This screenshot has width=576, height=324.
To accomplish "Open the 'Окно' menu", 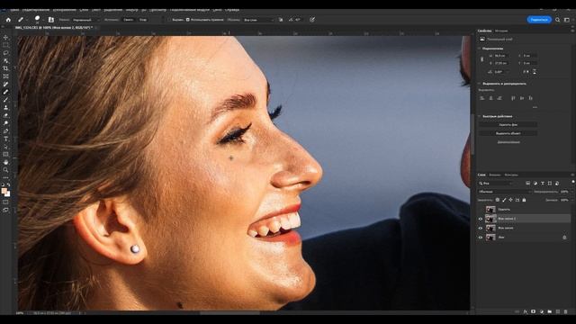I will (217, 10).
